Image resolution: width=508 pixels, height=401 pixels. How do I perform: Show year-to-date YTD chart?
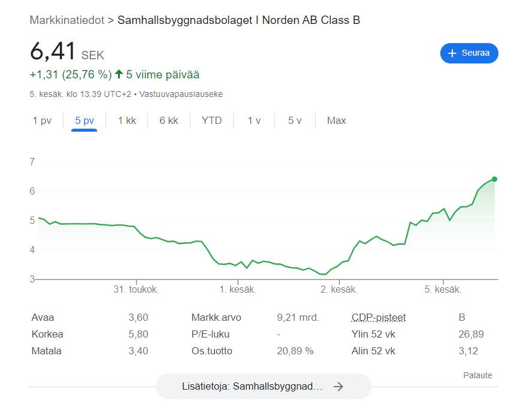pos(211,121)
